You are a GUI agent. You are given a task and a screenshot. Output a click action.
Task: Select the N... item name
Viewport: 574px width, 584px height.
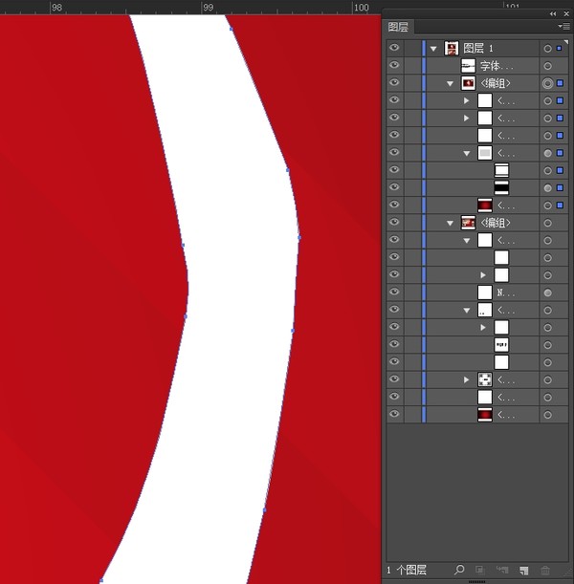tap(506, 292)
